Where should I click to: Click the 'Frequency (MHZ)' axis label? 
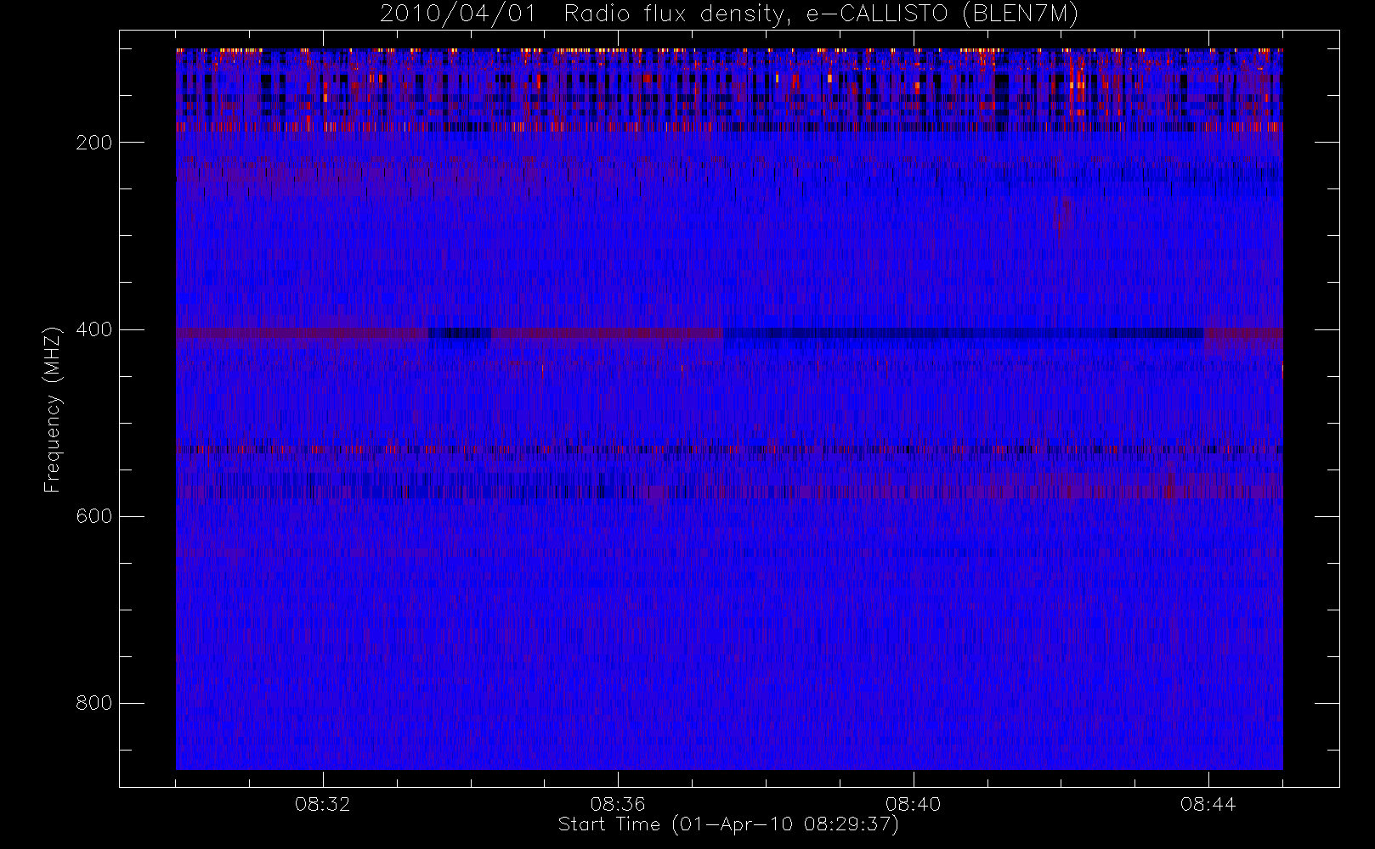click(53, 409)
